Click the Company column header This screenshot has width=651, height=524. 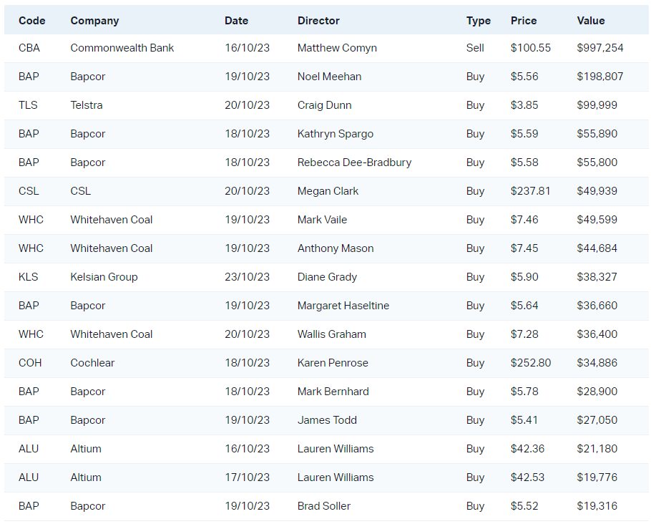click(x=94, y=21)
